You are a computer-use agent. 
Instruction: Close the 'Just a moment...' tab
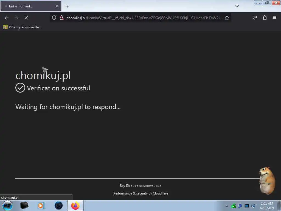click(57, 6)
